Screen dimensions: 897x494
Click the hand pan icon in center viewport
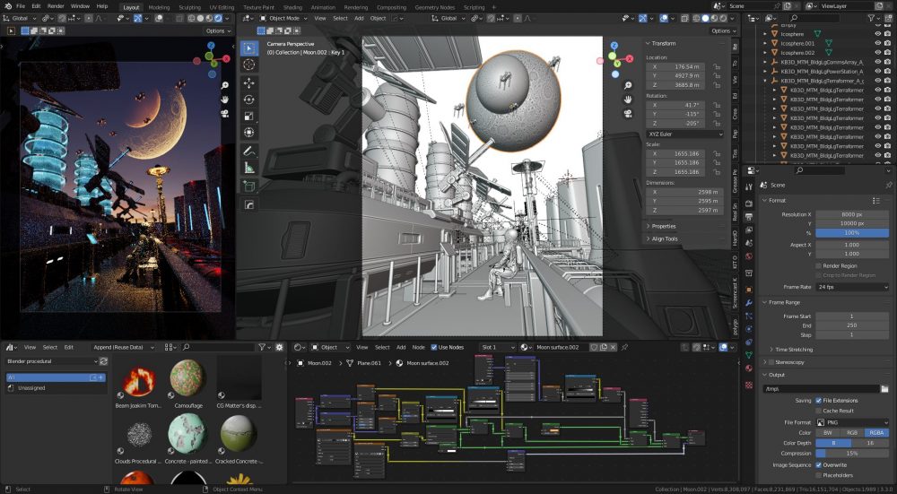click(x=628, y=100)
